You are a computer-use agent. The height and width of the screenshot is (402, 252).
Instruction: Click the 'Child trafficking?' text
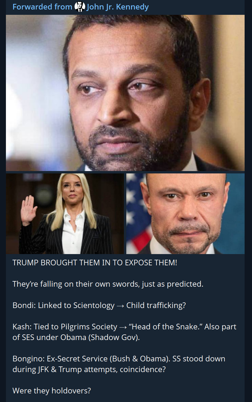[x=156, y=305]
